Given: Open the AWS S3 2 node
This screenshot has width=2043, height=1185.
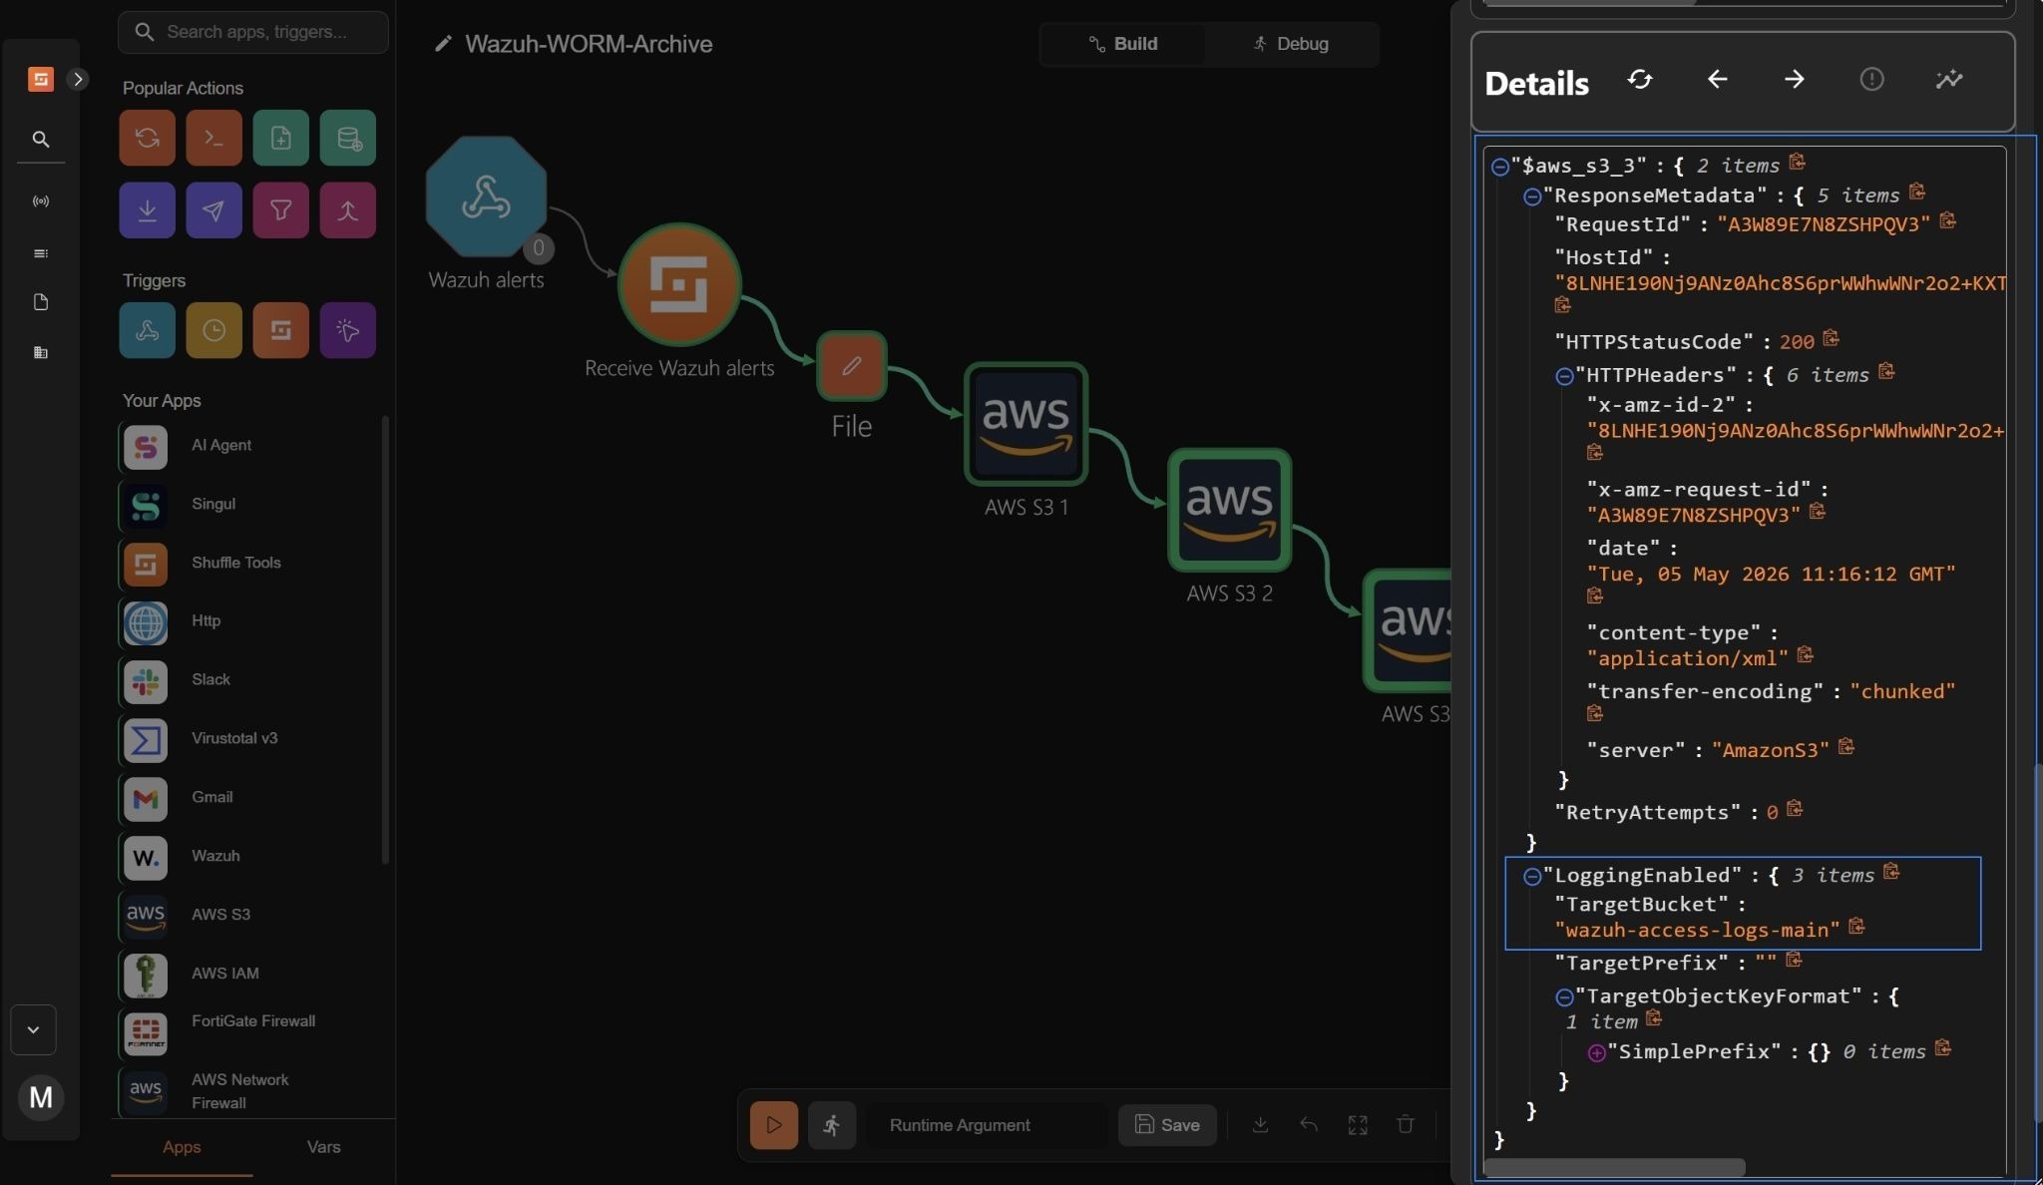Looking at the screenshot, I should (1229, 510).
